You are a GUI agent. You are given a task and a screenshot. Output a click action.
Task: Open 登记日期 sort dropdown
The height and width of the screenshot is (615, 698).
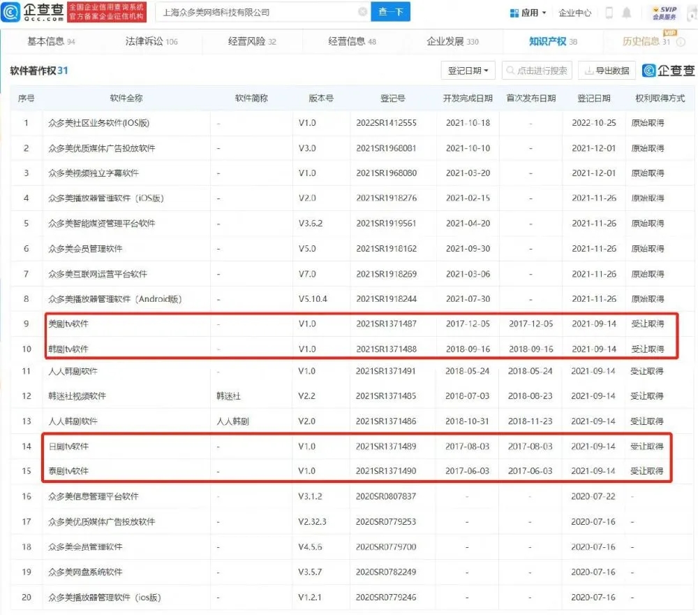point(468,71)
